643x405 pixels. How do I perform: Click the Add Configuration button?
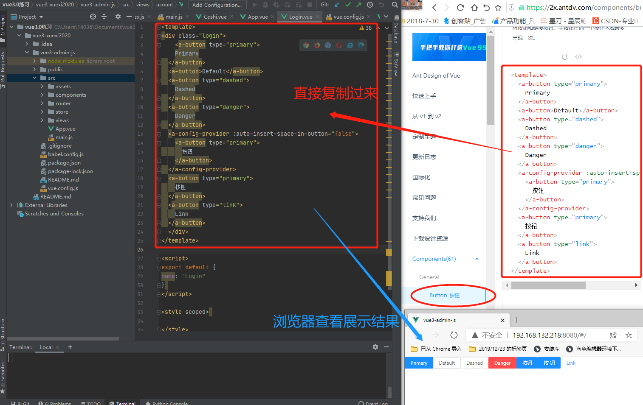tap(217, 5)
